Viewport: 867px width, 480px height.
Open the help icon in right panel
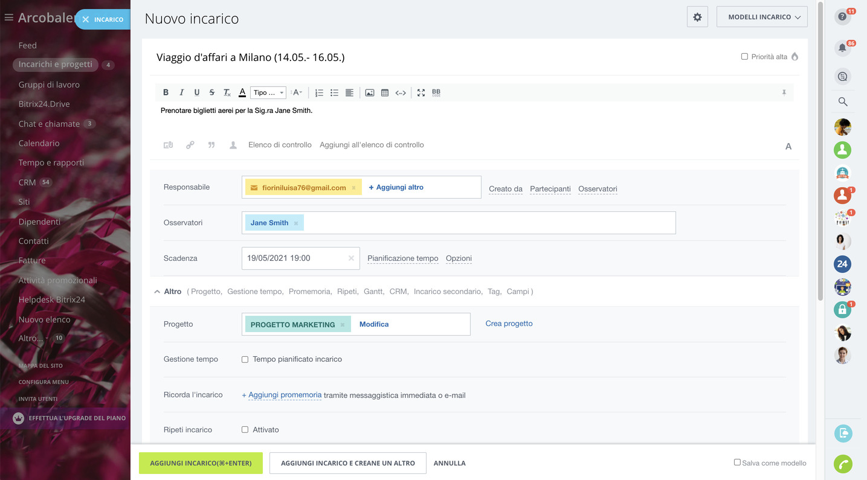click(x=842, y=17)
